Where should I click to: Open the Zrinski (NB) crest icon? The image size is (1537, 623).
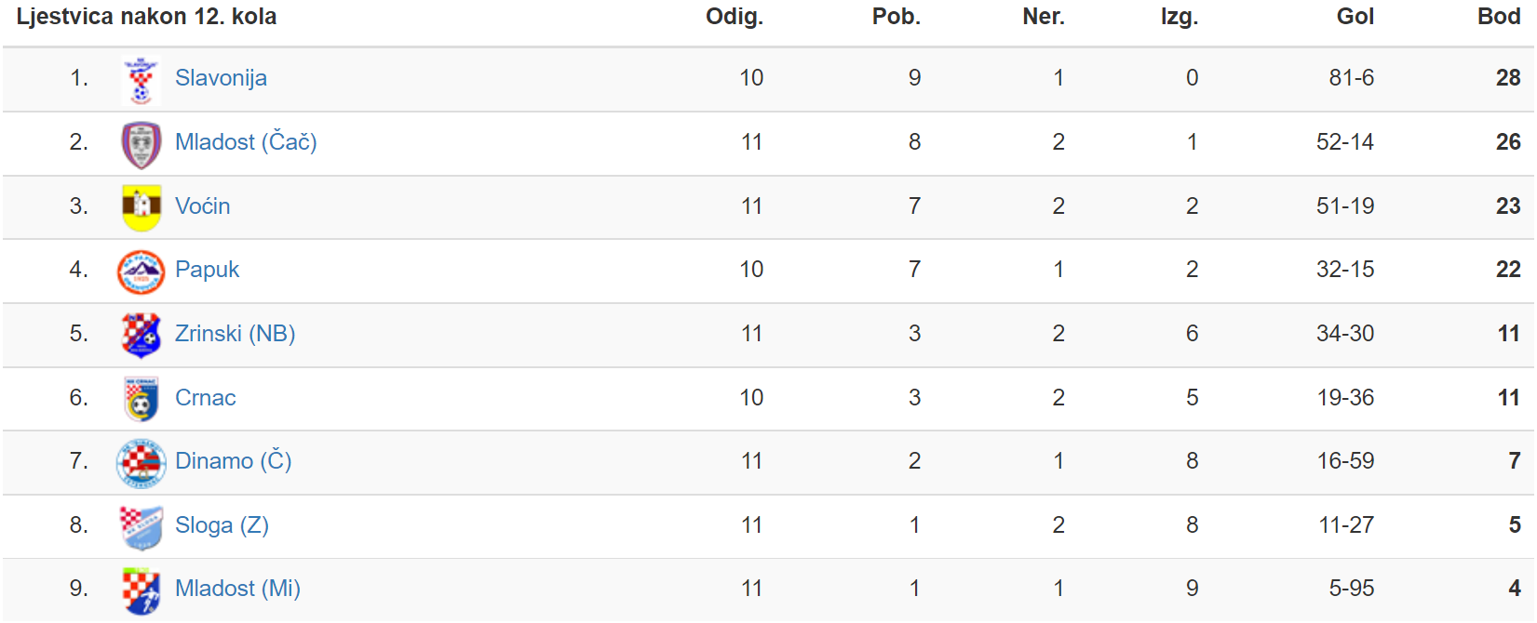[x=141, y=335]
